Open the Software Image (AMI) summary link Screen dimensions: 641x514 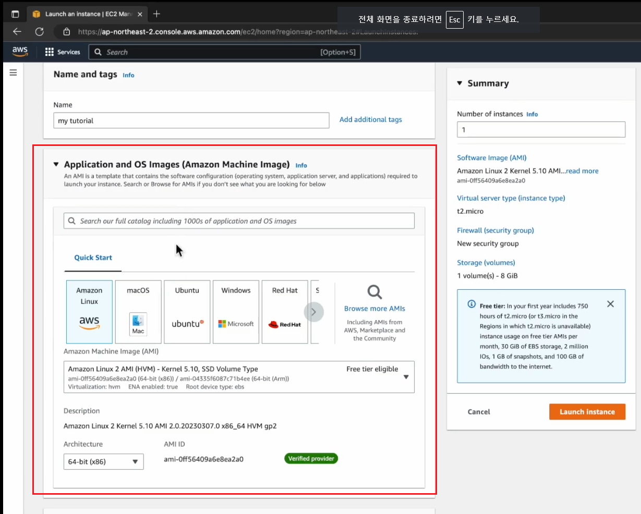(x=492, y=158)
